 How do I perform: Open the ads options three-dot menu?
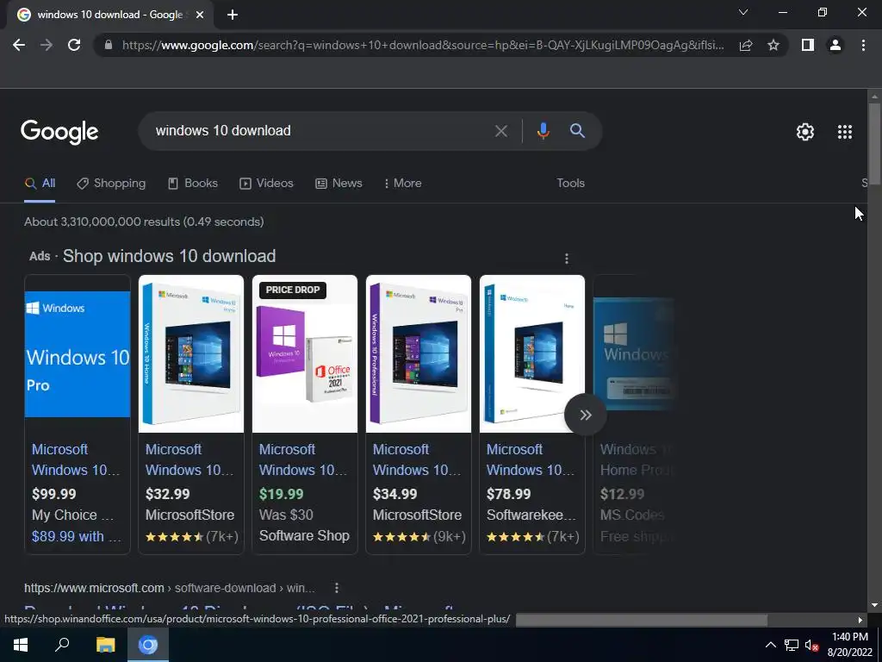coord(567,259)
